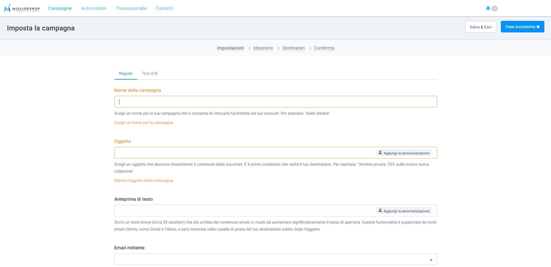Click the Impostazioni step link
This screenshot has height=267, width=551.
pos(230,48)
